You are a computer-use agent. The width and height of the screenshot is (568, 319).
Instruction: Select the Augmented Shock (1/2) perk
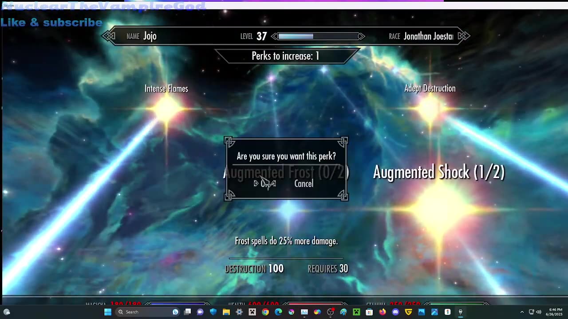pyautogui.click(x=438, y=172)
